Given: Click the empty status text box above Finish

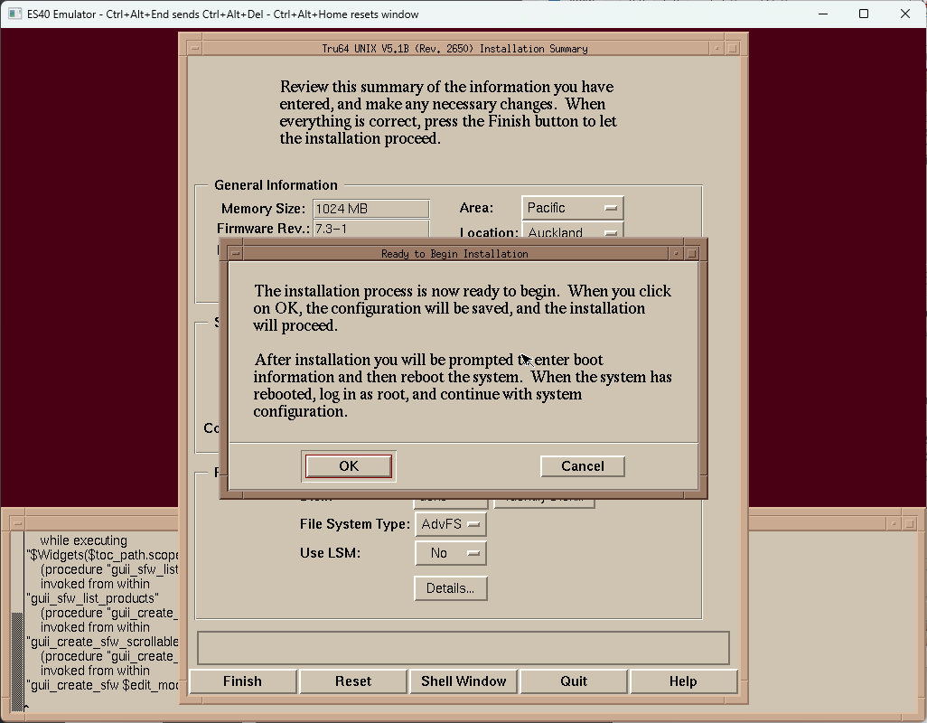Looking at the screenshot, I should click(x=463, y=648).
